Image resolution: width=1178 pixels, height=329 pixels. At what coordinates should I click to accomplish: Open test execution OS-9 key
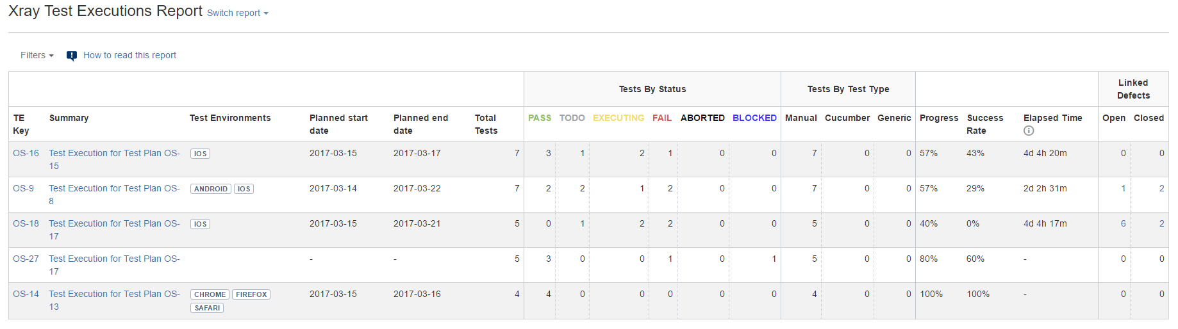[x=23, y=188]
